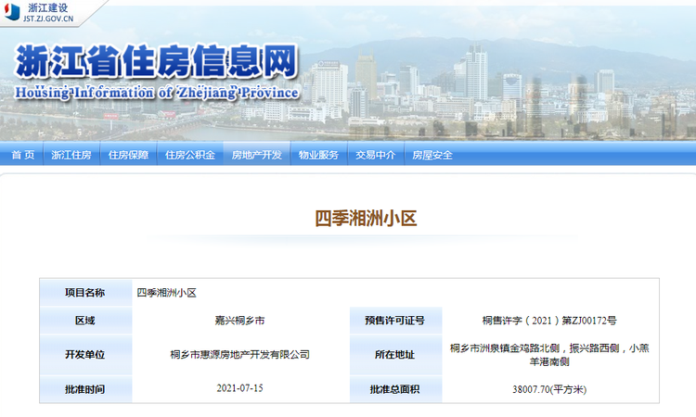Select developer 桐乡市惠源房地产开发有限公司

click(239, 355)
